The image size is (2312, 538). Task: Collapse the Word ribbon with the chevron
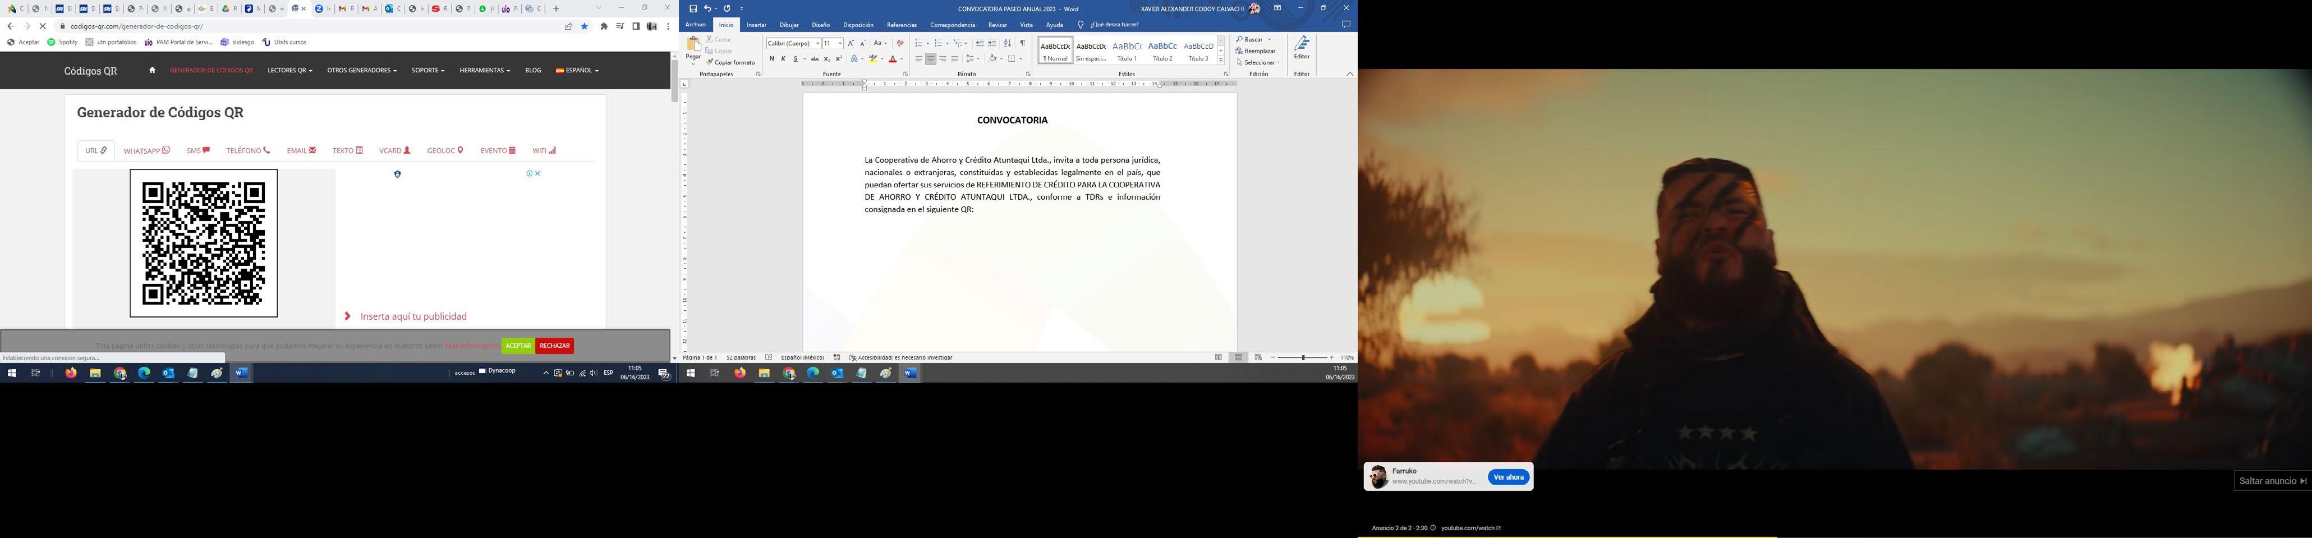tap(1349, 73)
